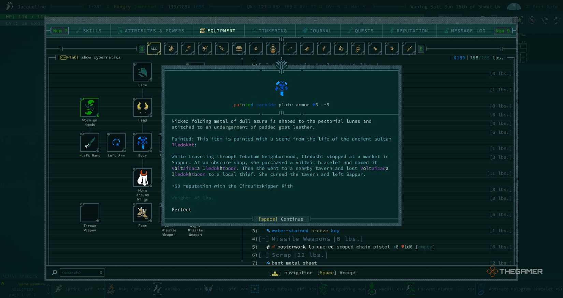Click the Num 7 previous-tab button
563x298 pixels.
coord(60,31)
